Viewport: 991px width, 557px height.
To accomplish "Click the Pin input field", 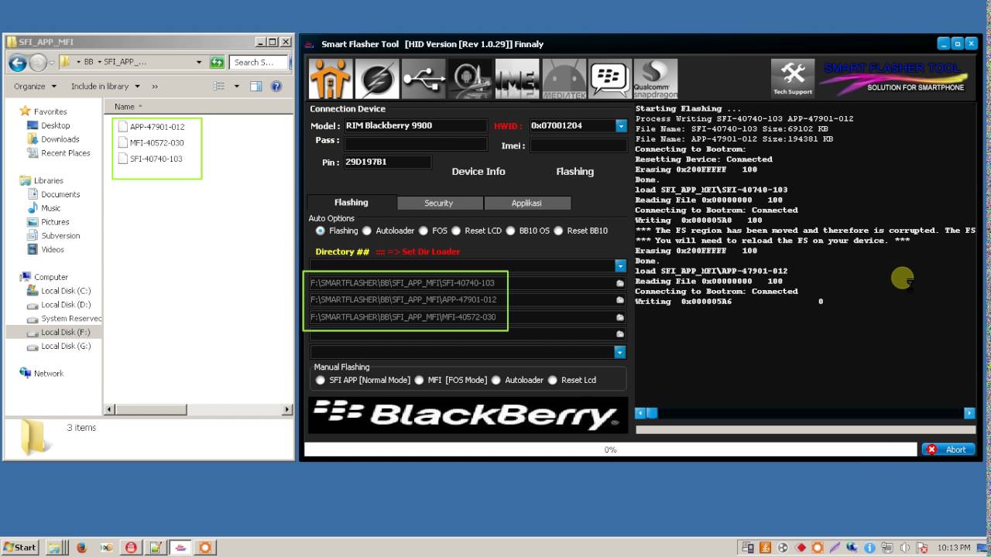I will 387,162.
